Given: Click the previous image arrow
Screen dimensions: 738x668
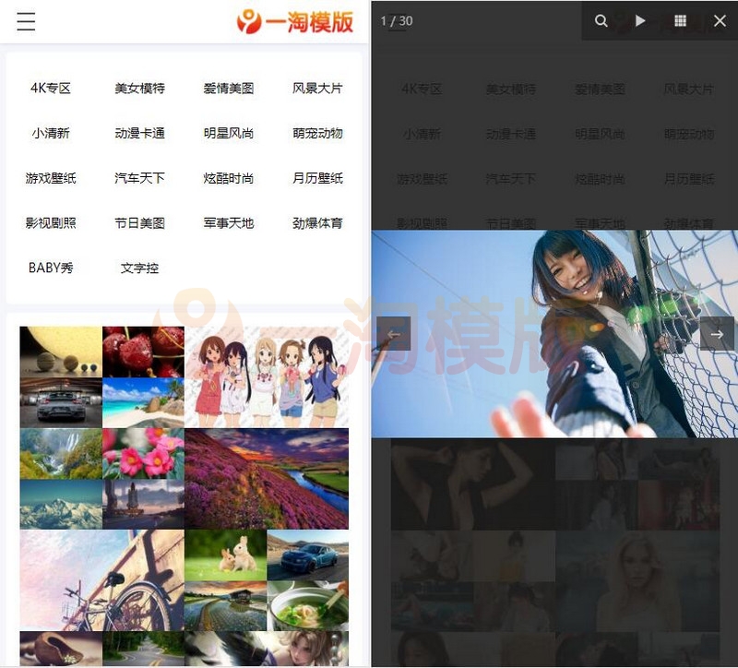Looking at the screenshot, I should (394, 334).
